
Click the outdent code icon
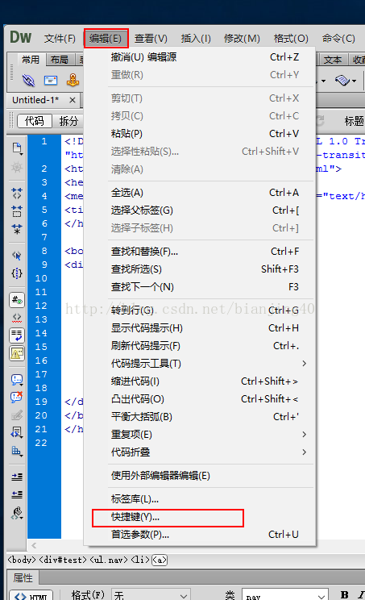click(x=17, y=494)
